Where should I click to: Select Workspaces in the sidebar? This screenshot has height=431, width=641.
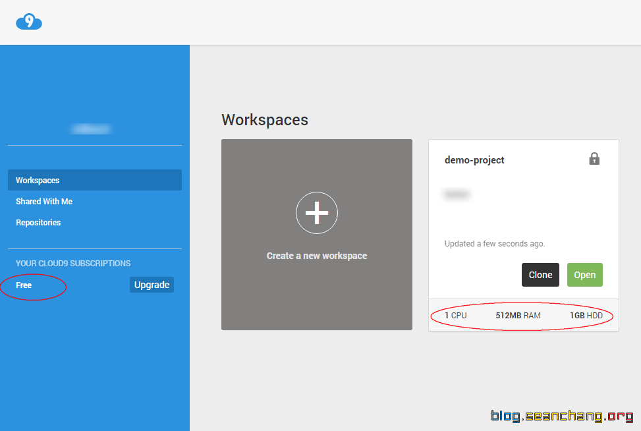click(95, 180)
